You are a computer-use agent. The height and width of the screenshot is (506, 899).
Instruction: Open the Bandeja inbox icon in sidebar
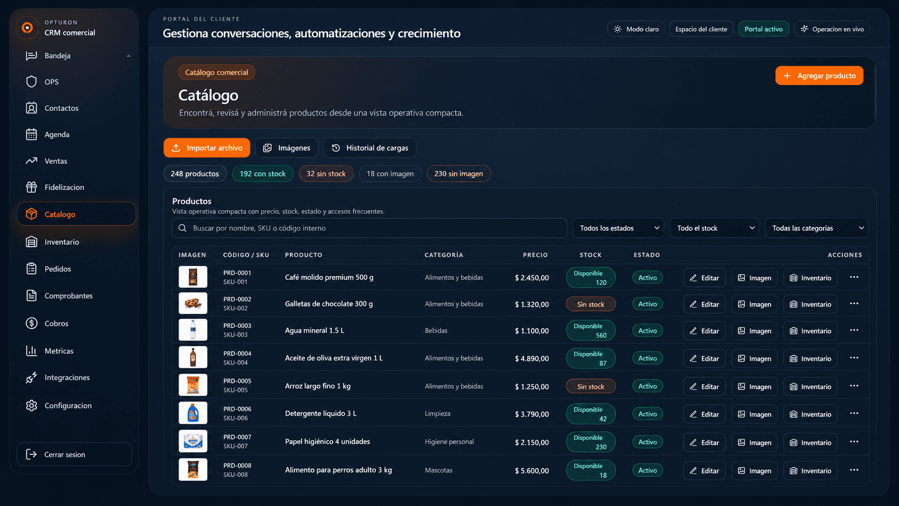point(31,55)
